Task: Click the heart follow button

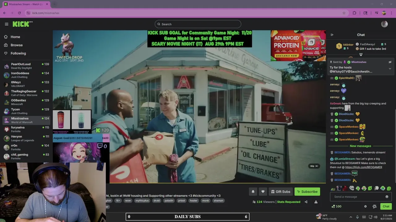Action: coord(263,191)
